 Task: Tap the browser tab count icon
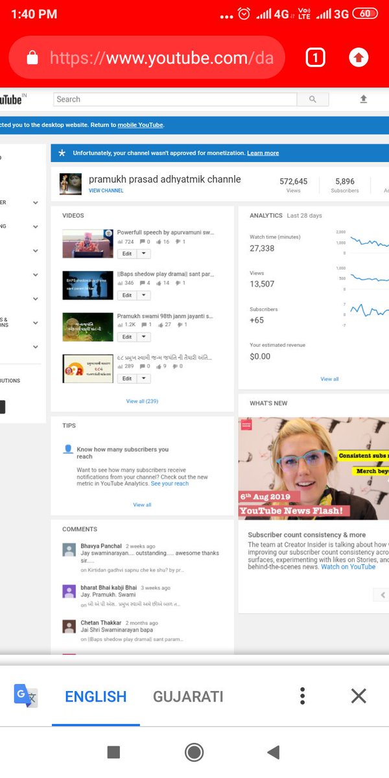[314, 58]
